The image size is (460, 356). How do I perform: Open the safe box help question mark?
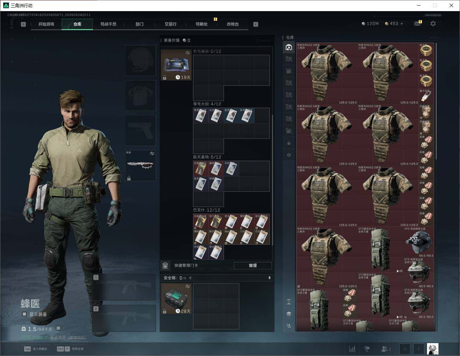click(190, 278)
